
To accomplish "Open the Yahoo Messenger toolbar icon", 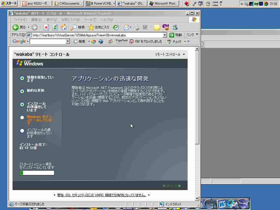I will click(x=165, y=27).
